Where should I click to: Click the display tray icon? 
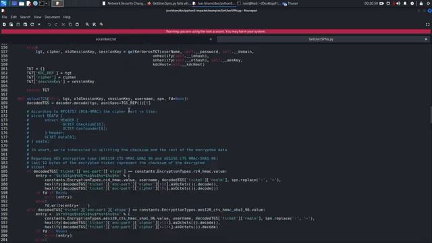388,3
